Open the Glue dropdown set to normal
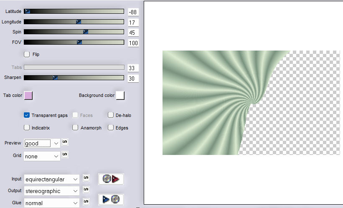Screen dimensions: 343x208 51,203
